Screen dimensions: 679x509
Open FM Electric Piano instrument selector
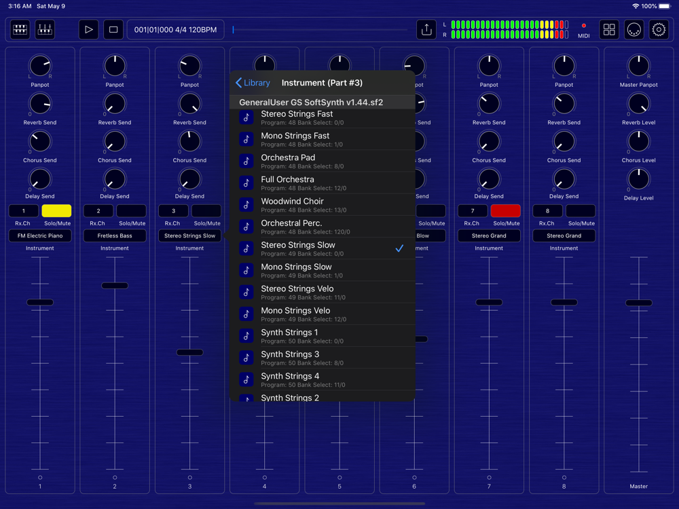[40, 236]
